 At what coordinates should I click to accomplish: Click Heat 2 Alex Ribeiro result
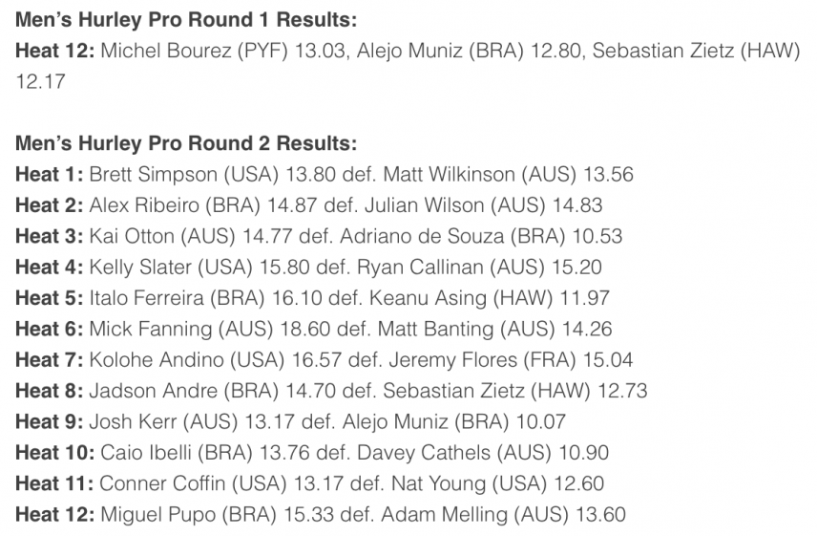point(308,204)
